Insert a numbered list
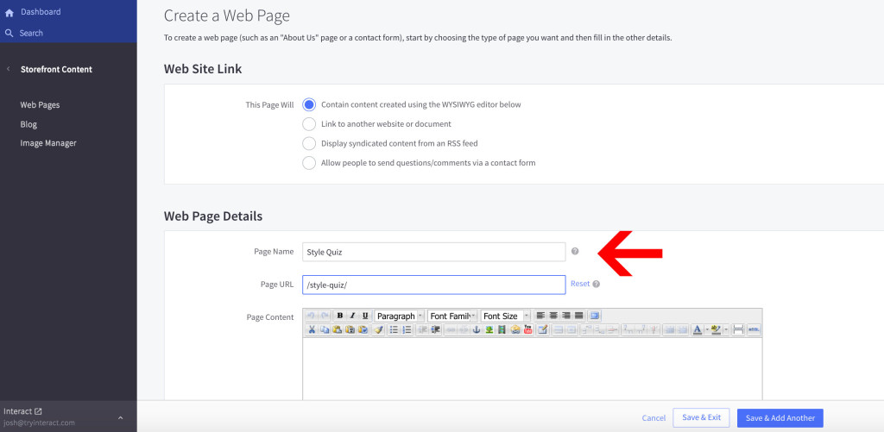Image resolution: width=884 pixels, height=432 pixels. (407, 330)
